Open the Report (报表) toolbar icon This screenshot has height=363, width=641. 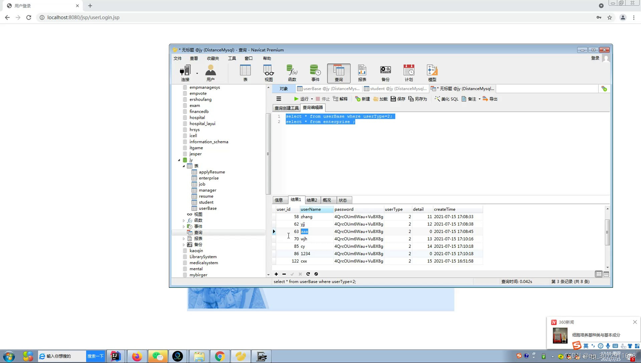click(362, 73)
